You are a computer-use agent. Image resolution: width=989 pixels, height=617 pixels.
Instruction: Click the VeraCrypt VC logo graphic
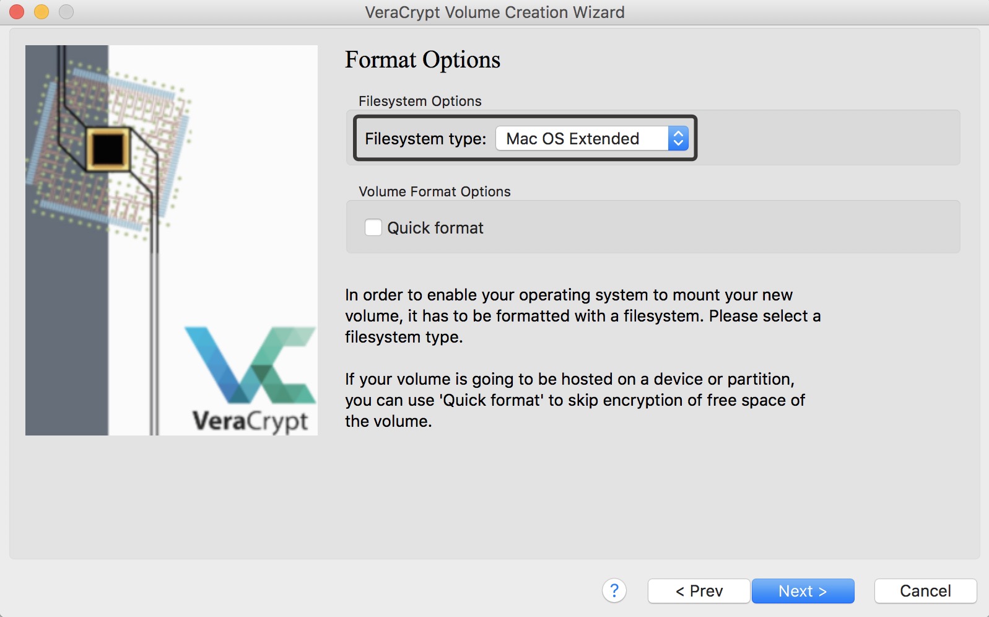pyautogui.click(x=250, y=365)
